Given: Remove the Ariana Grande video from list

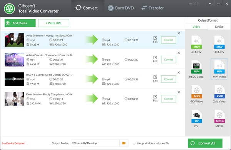Looking at the screenshot, I should tap(179, 53).
